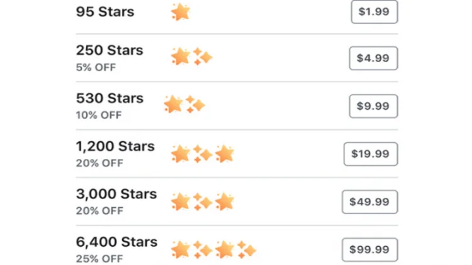Click the 25% OFF discount label
Viewport: 472px width, 265px height.
[x=99, y=259]
